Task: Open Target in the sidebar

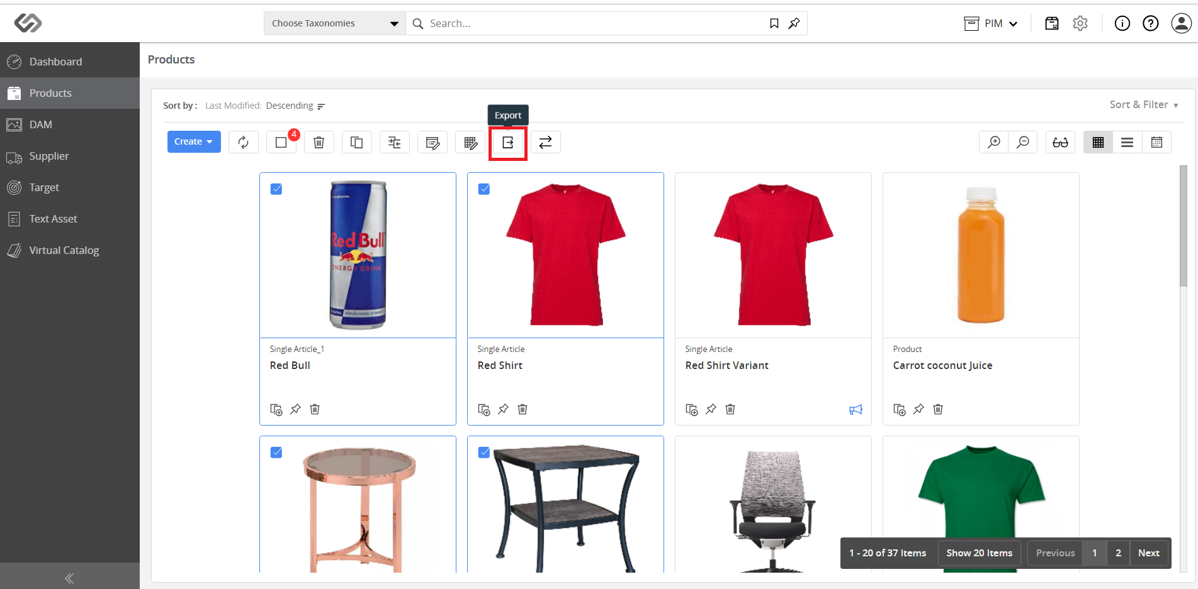Action: coord(70,187)
